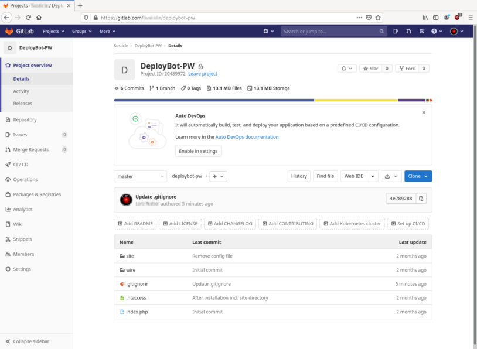Viewport: 477px width, 349px height.
Task: Click Enable in settings button
Action: pos(198,152)
